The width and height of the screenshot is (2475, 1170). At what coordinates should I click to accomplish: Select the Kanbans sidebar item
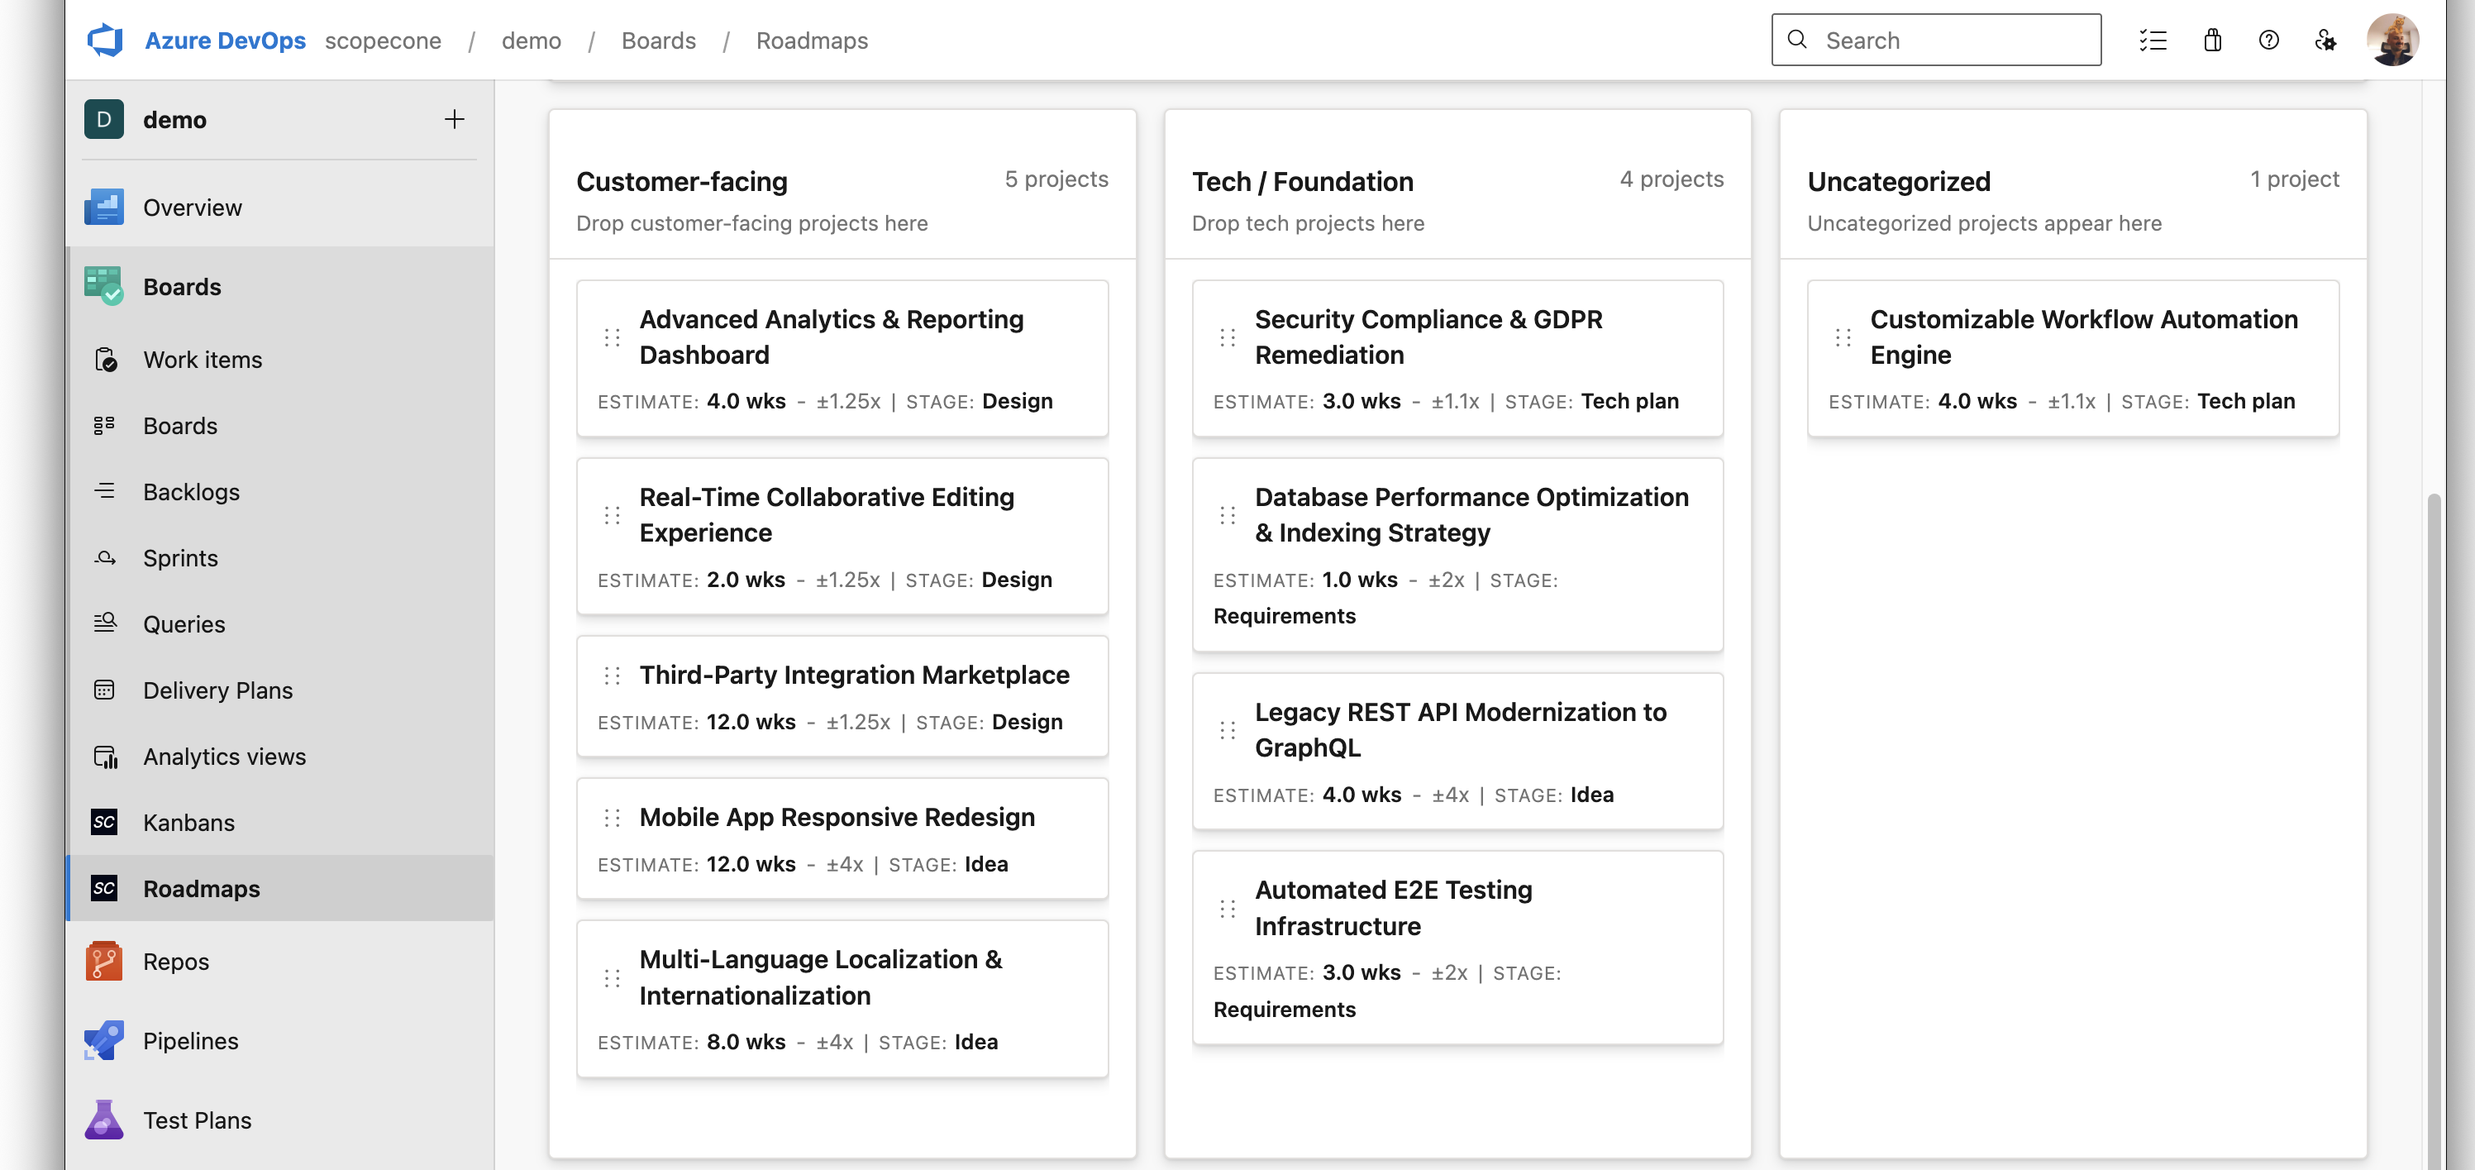tap(188, 822)
